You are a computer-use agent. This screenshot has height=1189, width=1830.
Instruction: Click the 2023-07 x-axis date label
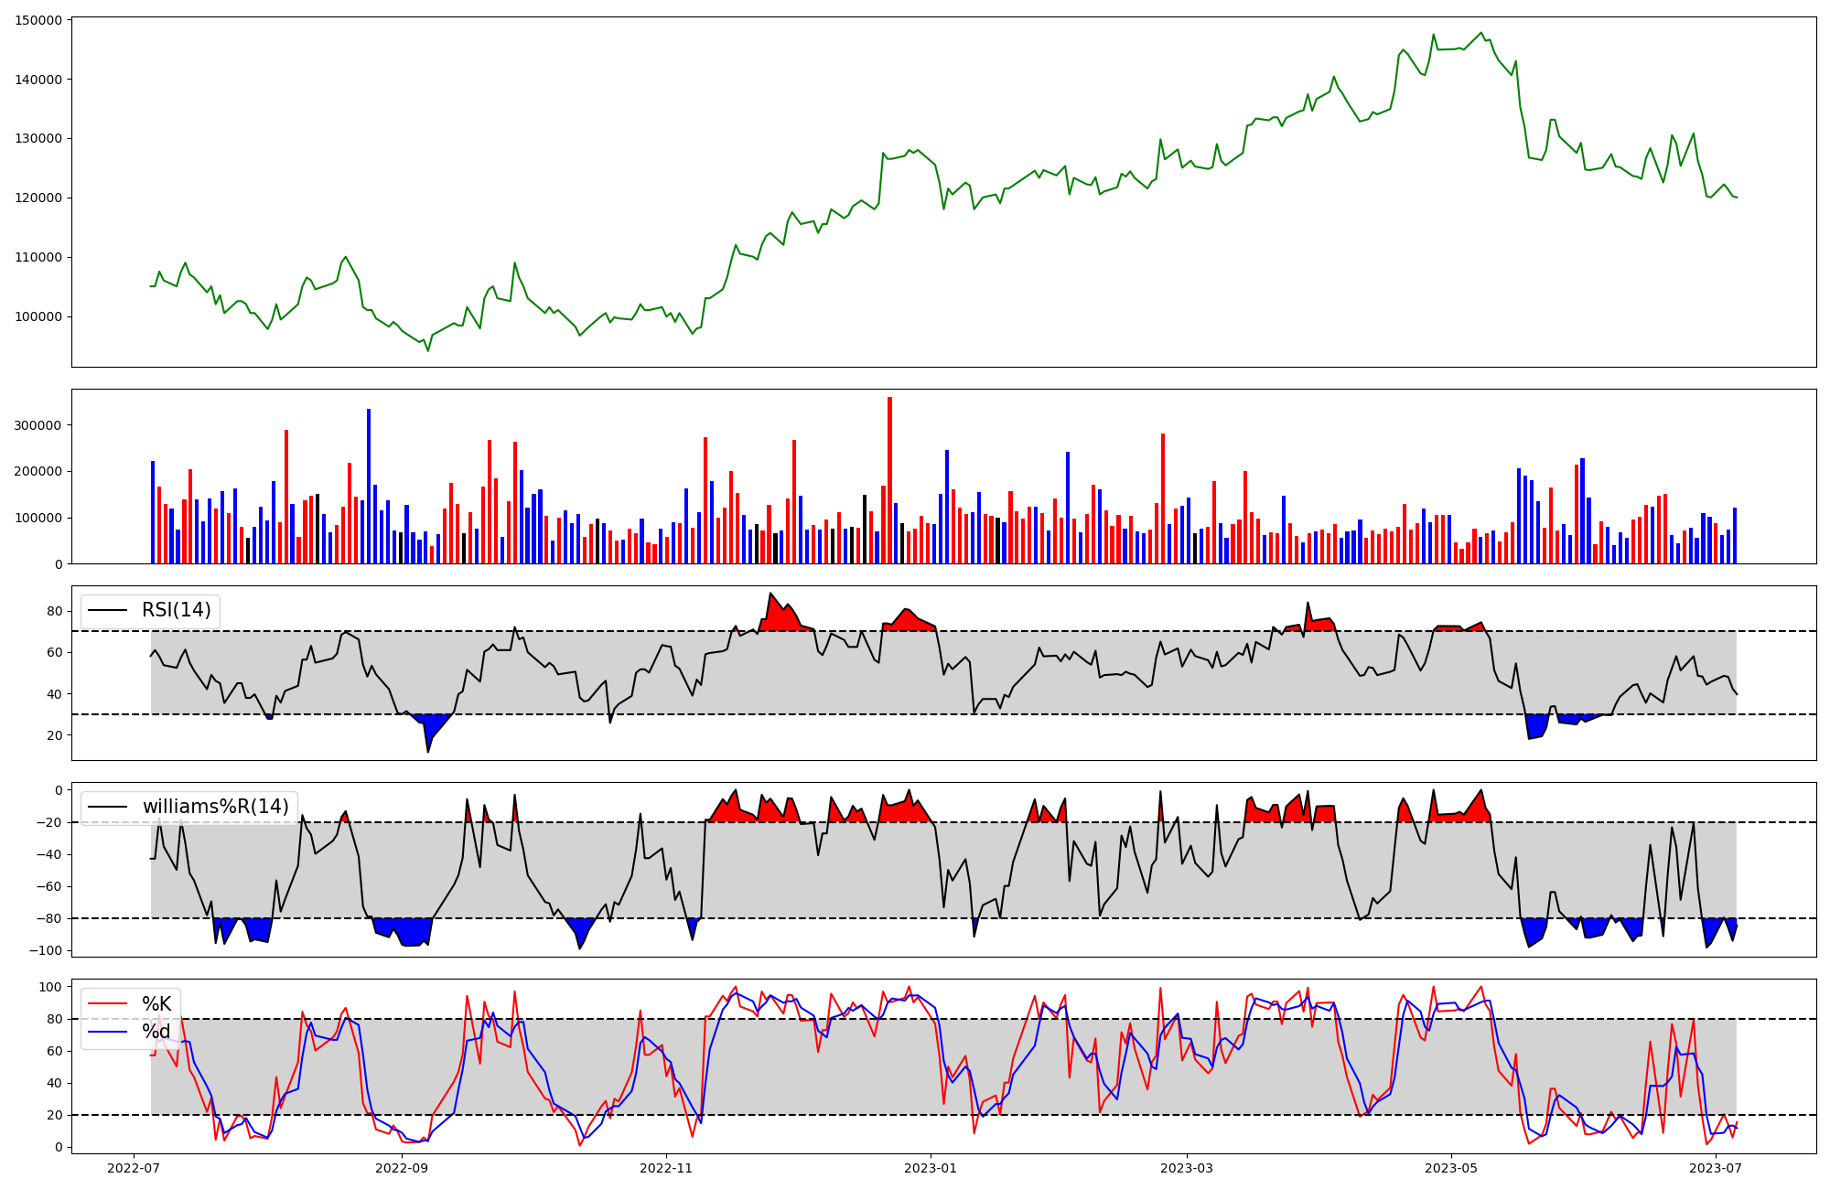point(1716,1168)
